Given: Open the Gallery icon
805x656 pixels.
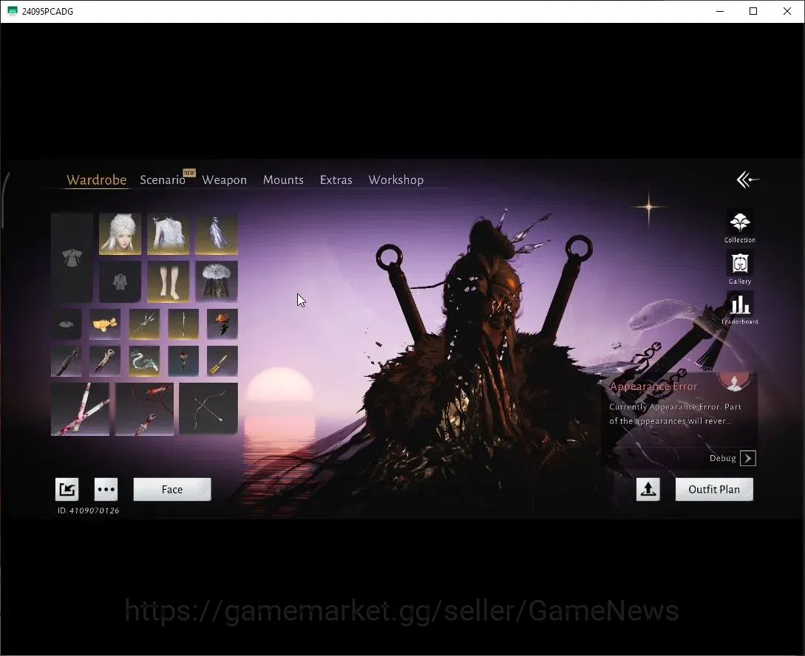Looking at the screenshot, I should pyautogui.click(x=739, y=267).
